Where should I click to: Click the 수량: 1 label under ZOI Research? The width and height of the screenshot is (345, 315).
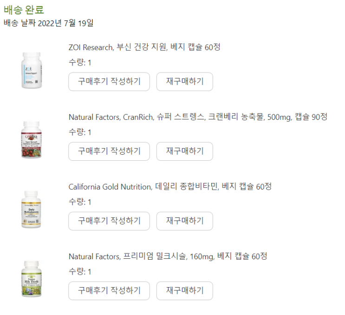coord(80,62)
